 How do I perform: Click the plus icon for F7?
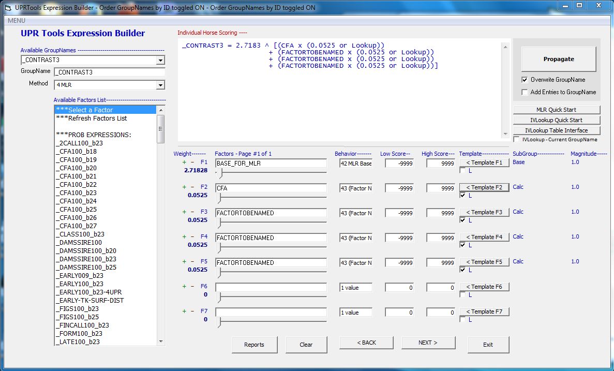click(x=184, y=311)
